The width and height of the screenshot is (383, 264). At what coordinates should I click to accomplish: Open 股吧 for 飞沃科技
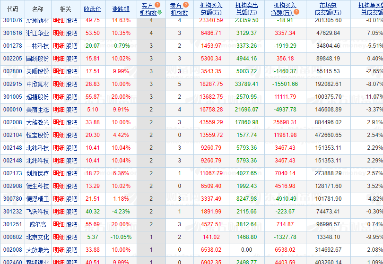point(71,212)
